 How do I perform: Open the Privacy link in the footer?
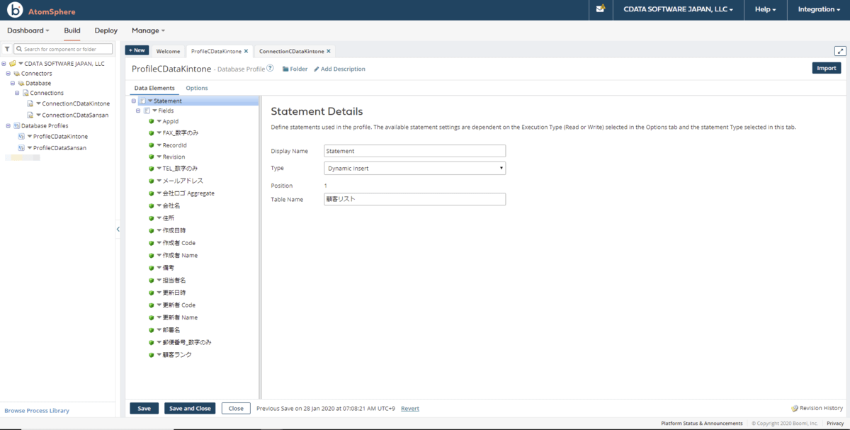[835, 423]
